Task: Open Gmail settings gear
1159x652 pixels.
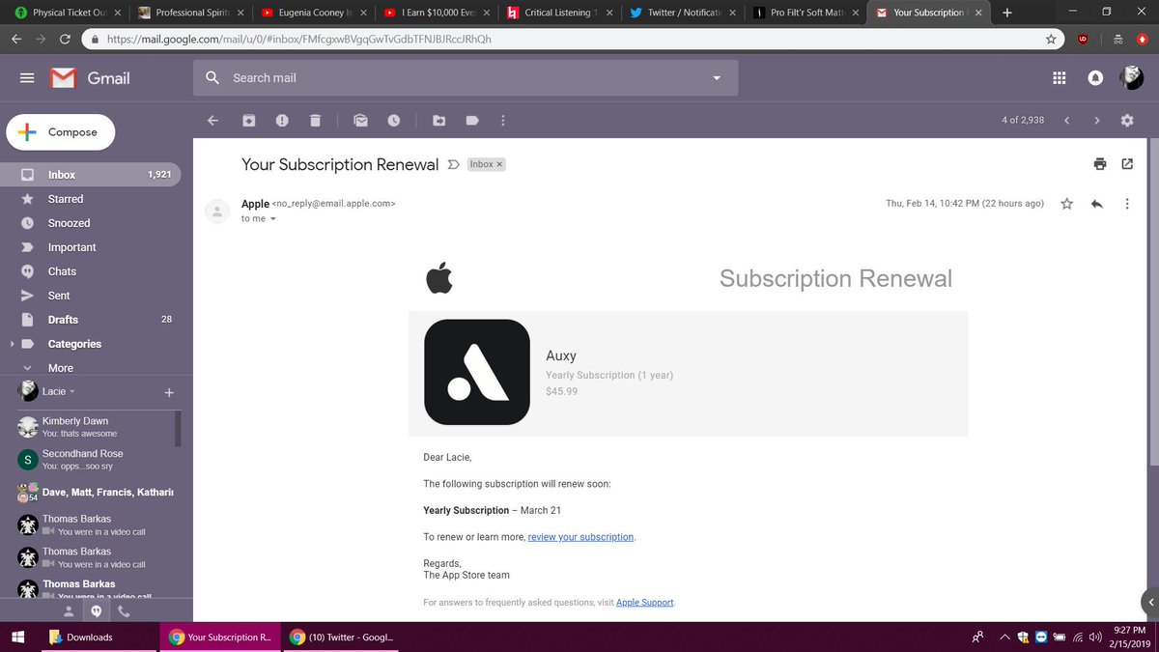Action: tap(1127, 121)
